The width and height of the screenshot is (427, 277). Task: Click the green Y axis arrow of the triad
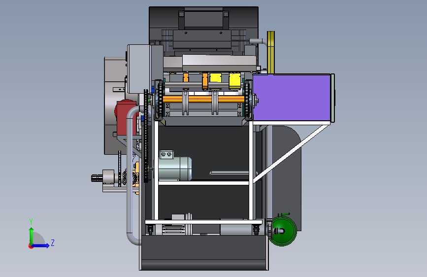tap(32, 235)
